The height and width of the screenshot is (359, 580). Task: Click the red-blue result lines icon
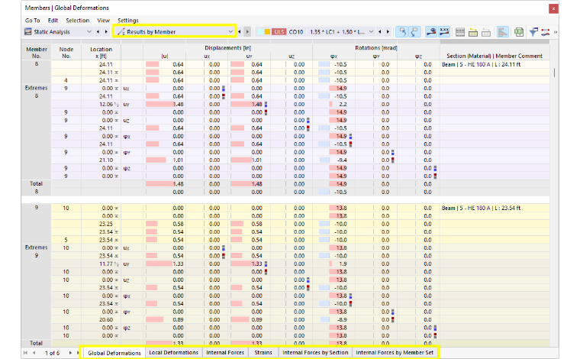tap(545, 32)
